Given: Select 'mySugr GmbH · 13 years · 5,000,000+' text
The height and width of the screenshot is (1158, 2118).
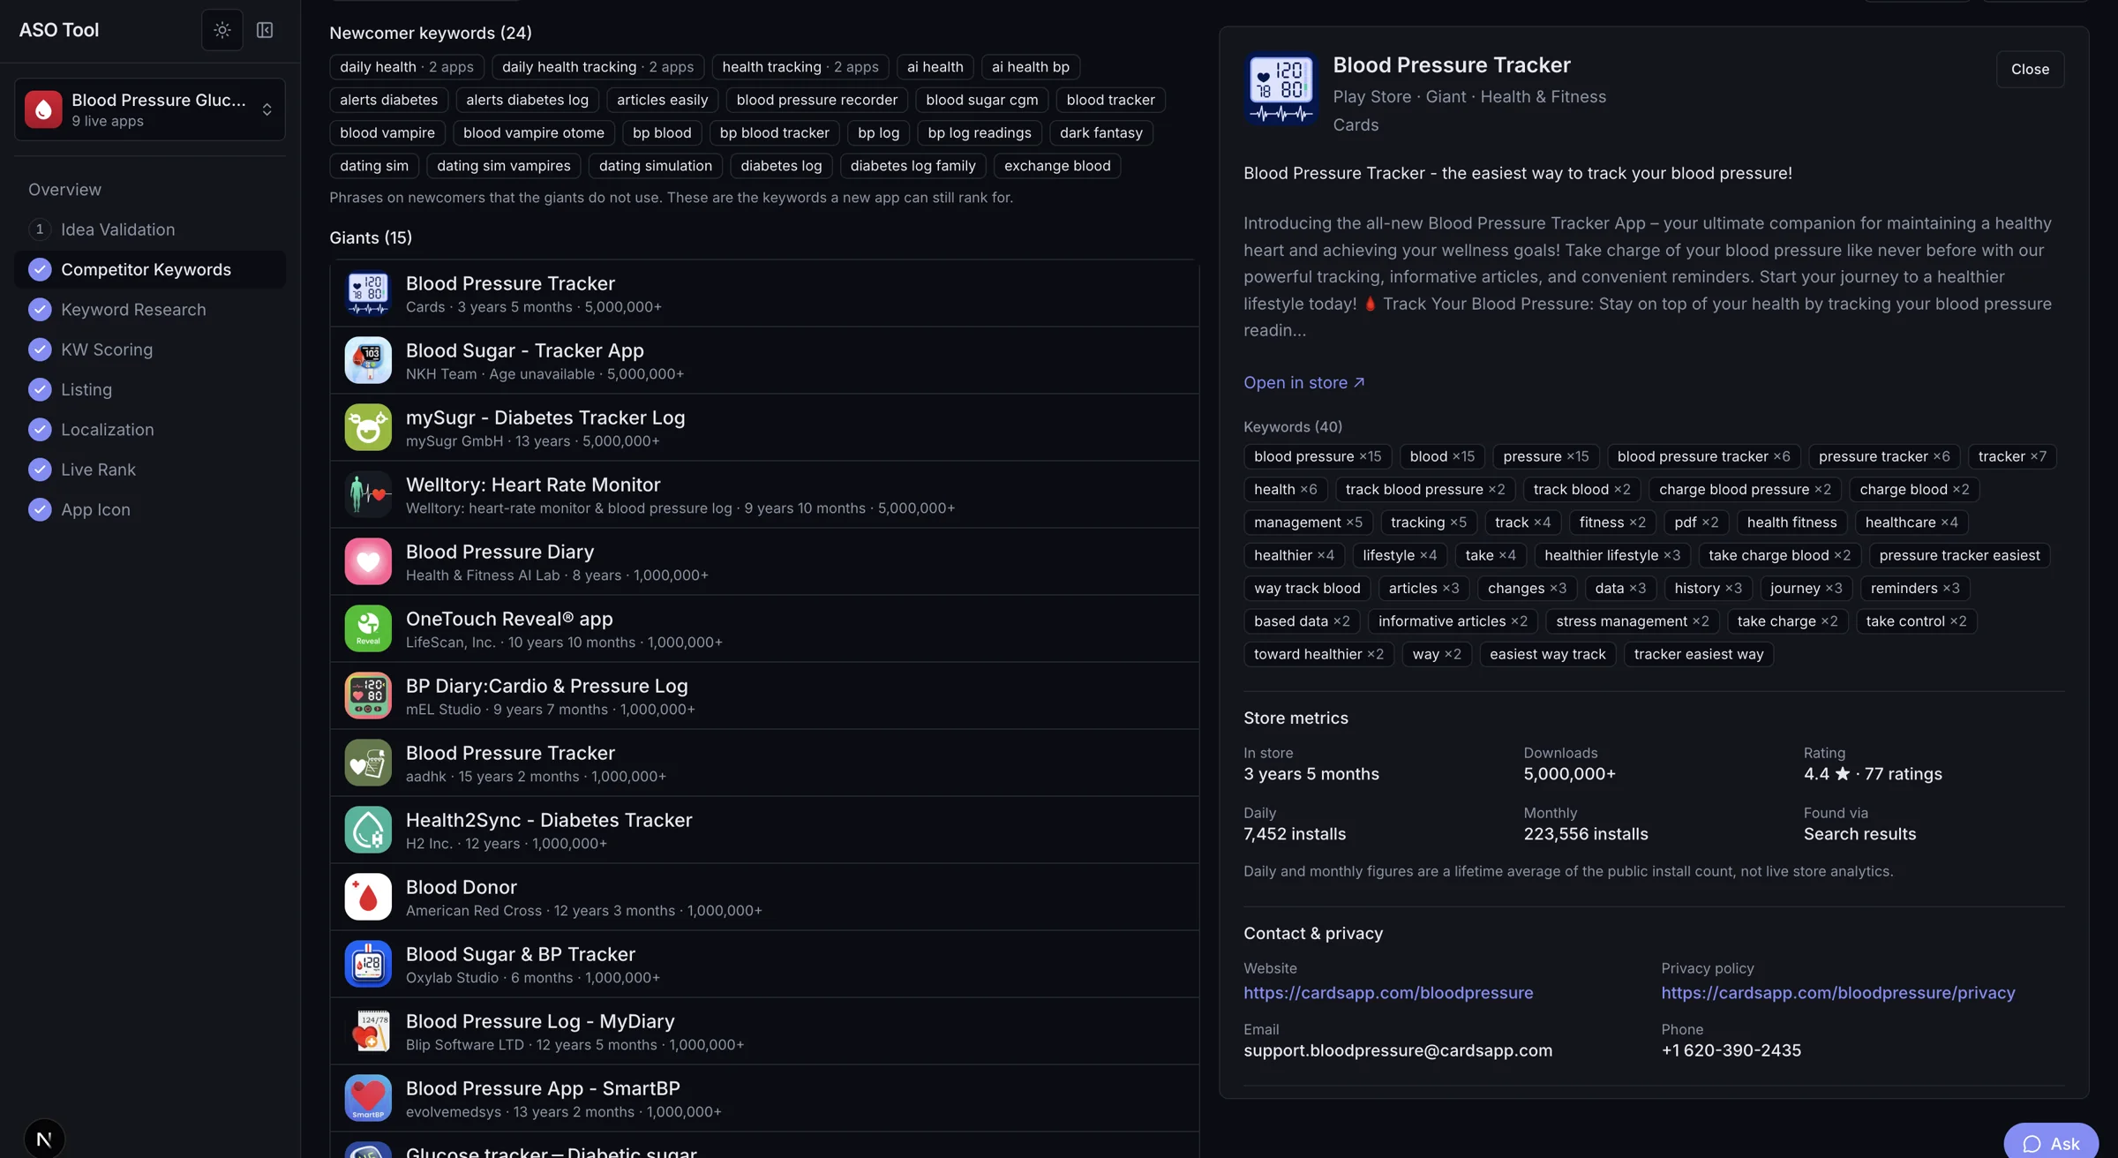Looking at the screenshot, I should (532, 441).
